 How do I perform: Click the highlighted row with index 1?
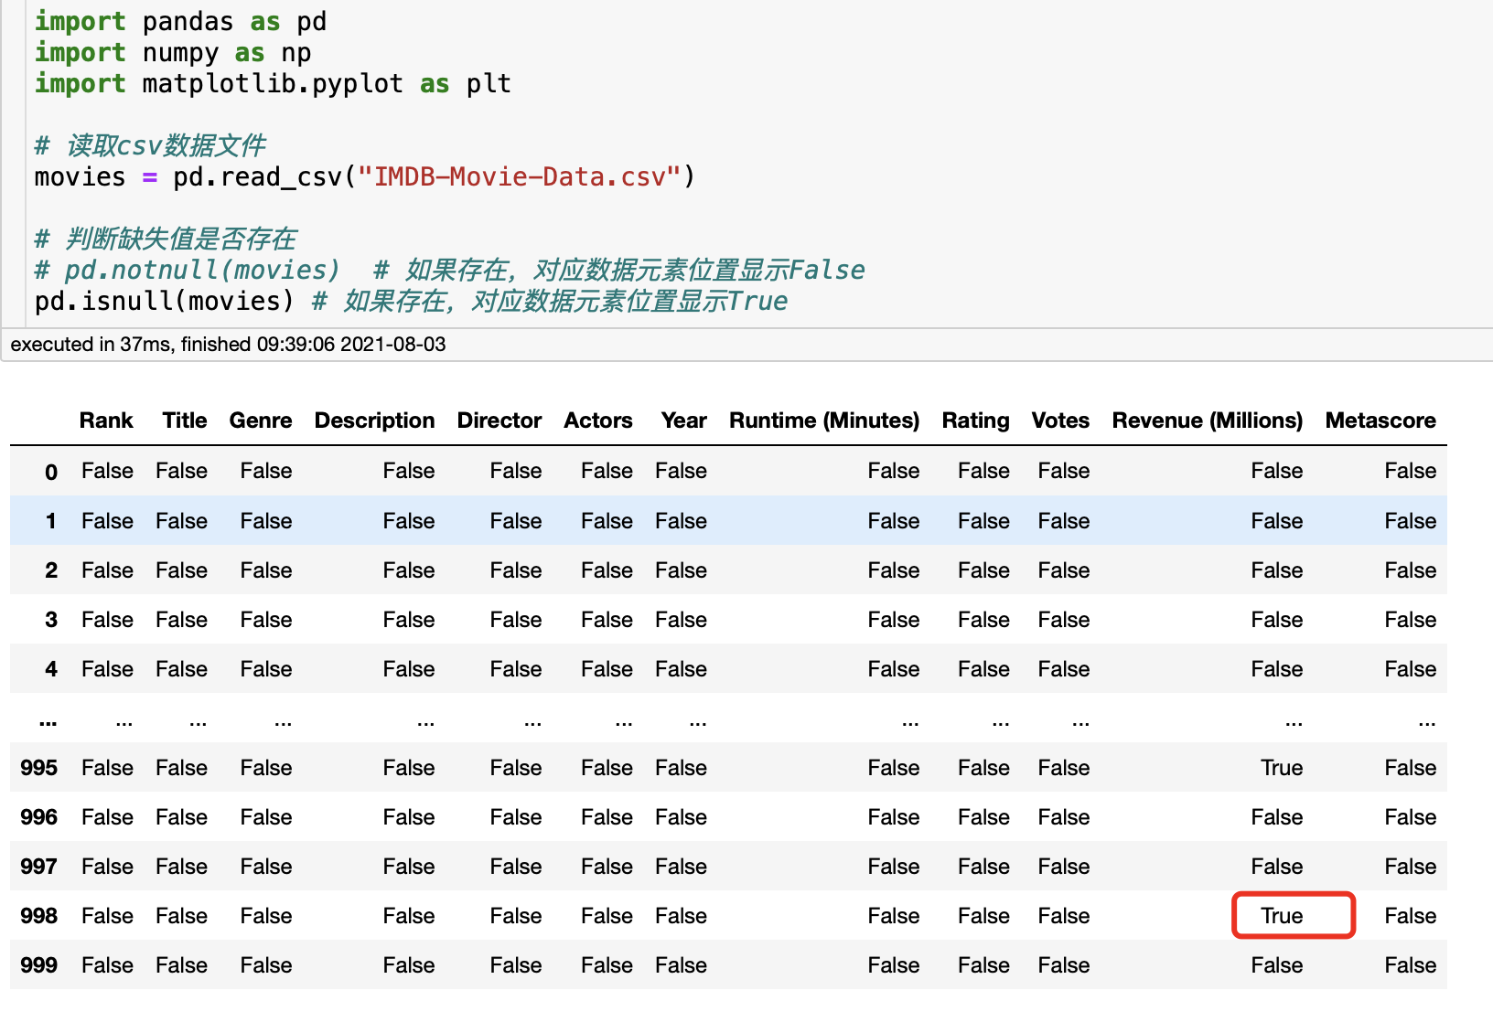[728, 521]
